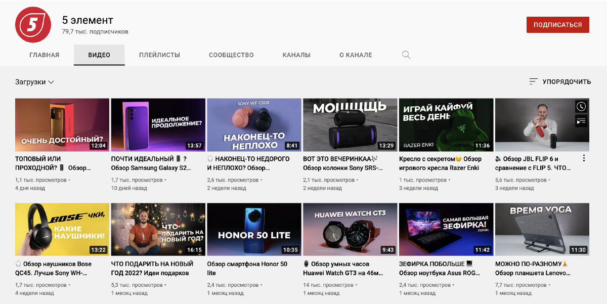Open title ПОЧТИ ИДЕАЛЬНЫЙ? Обзор Samsung Galaxy
Screen dimensions: 607x304
click(152, 163)
